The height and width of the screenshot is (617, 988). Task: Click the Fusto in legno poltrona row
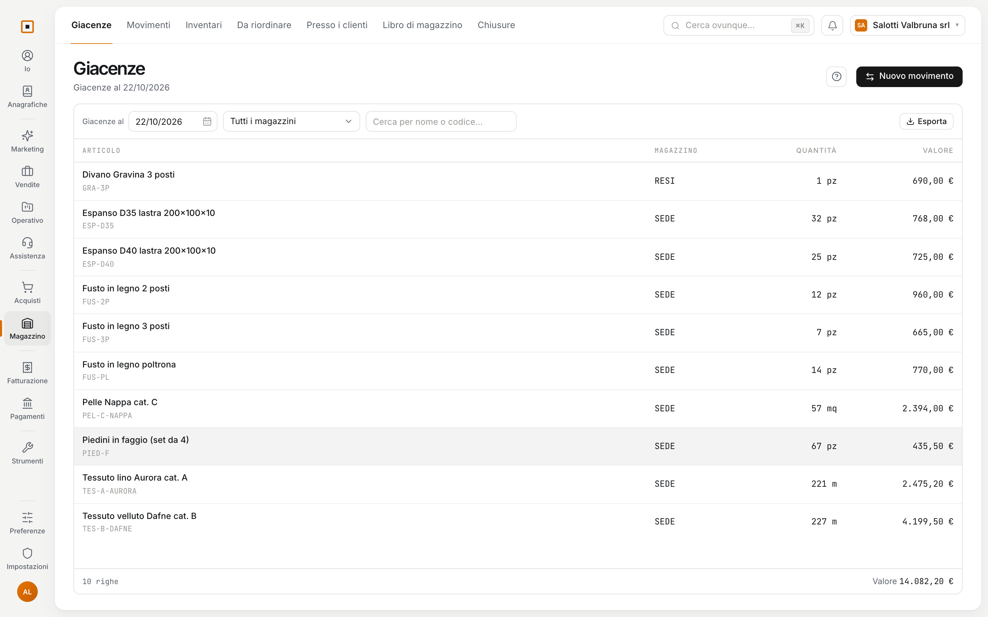coord(518,371)
